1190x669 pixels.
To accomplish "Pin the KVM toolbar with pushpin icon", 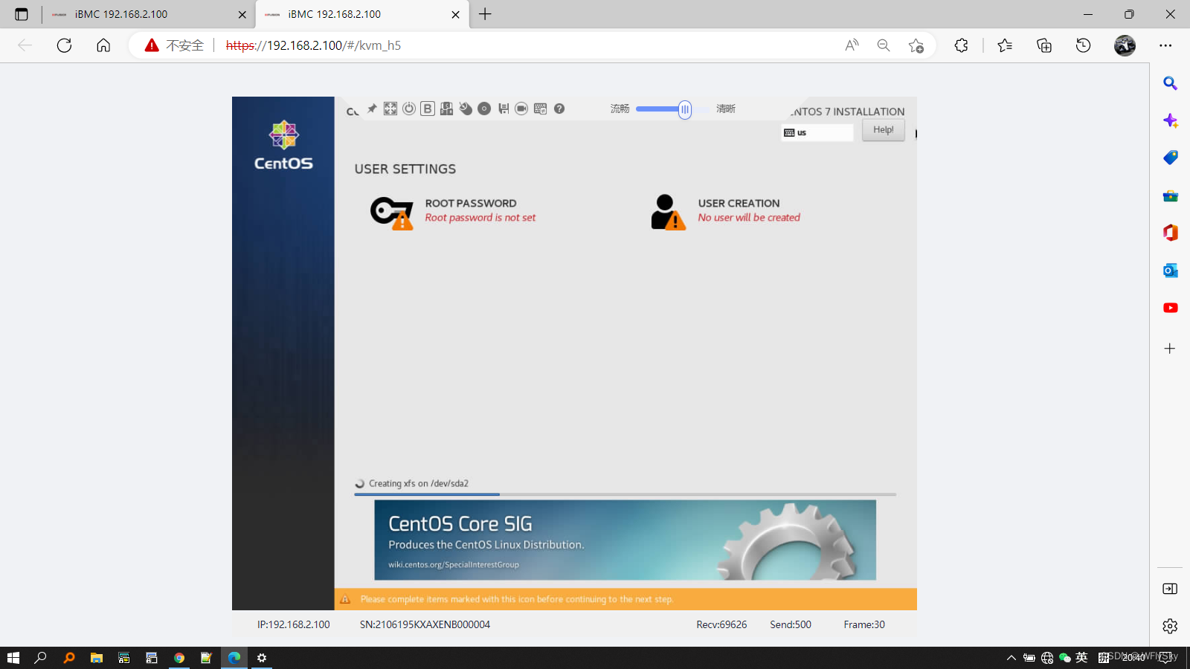I will click(x=372, y=109).
